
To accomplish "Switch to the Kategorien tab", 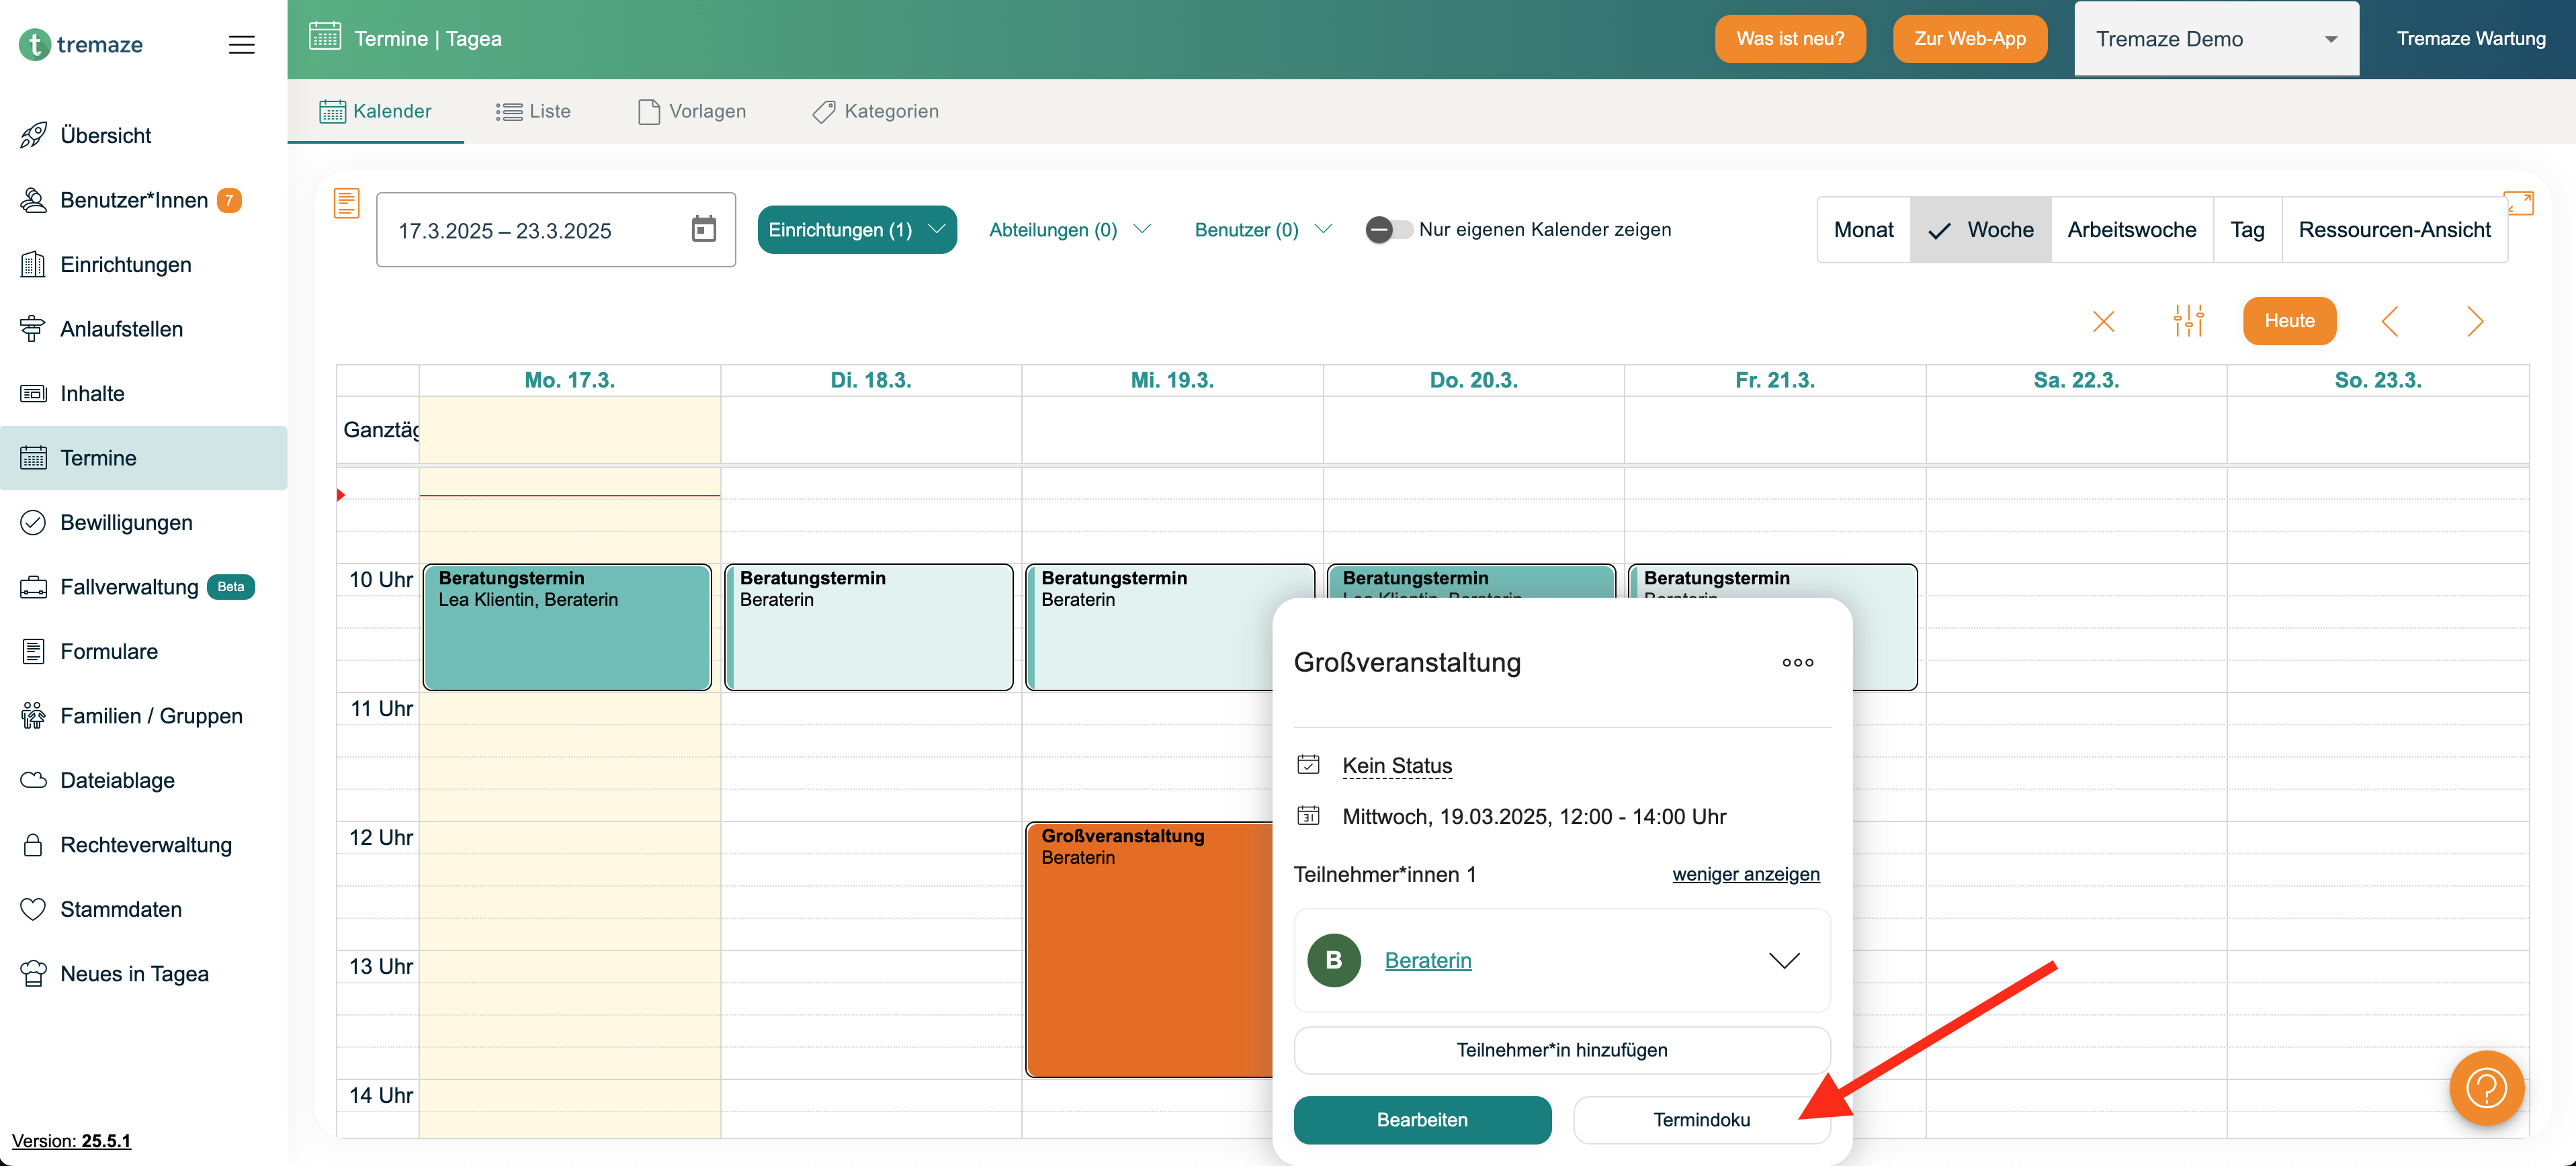I will [x=875, y=111].
